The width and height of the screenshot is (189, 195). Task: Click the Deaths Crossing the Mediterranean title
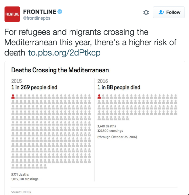pos(60,70)
